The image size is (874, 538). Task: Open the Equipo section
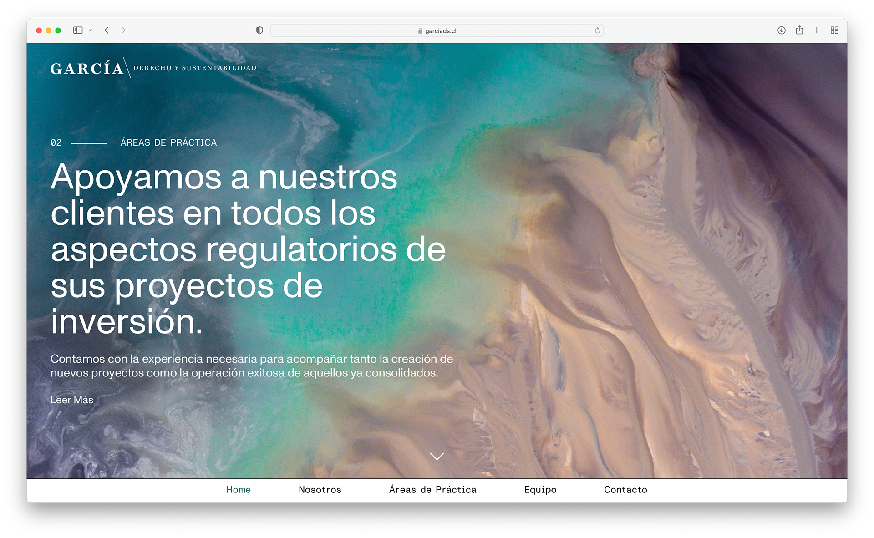click(x=540, y=490)
